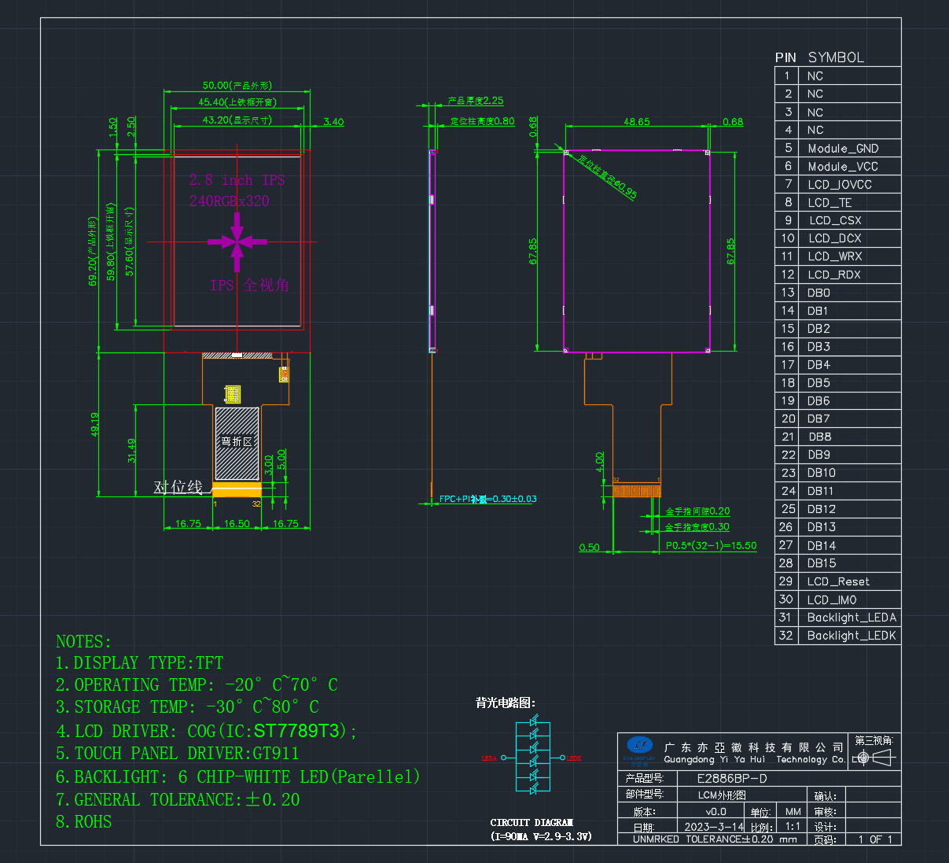The width and height of the screenshot is (949, 863).
Task: Click the 'FPC+PI' stiffener thickness note
Action: (x=487, y=499)
